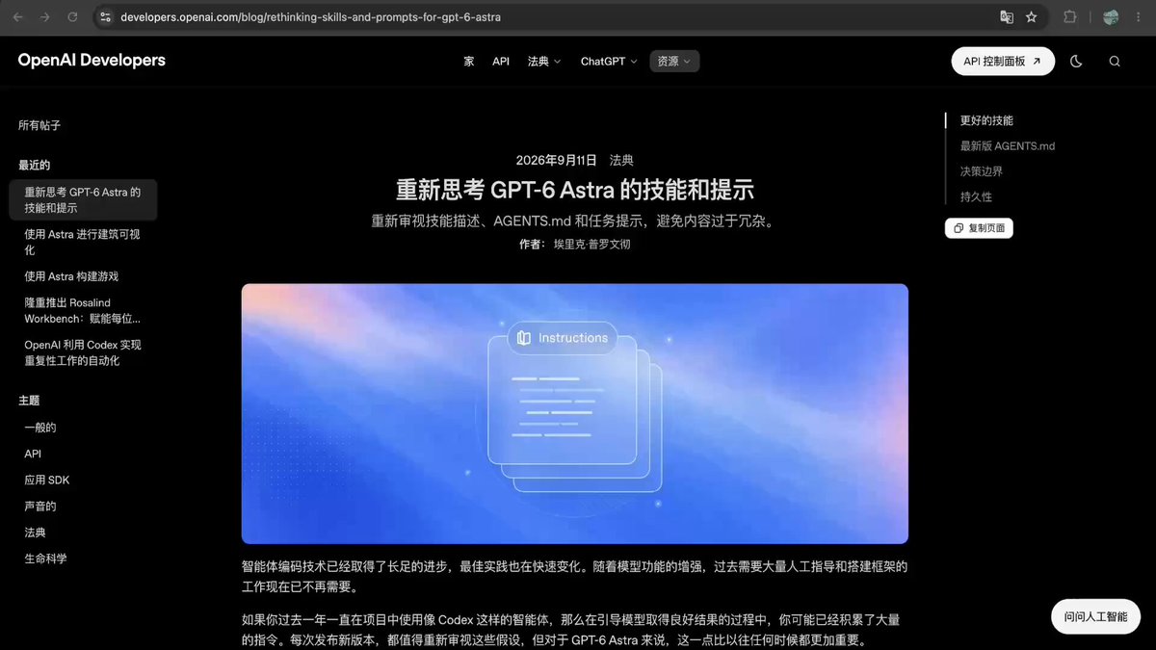Open the API navigation item
1156x650 pixels.
501,61
